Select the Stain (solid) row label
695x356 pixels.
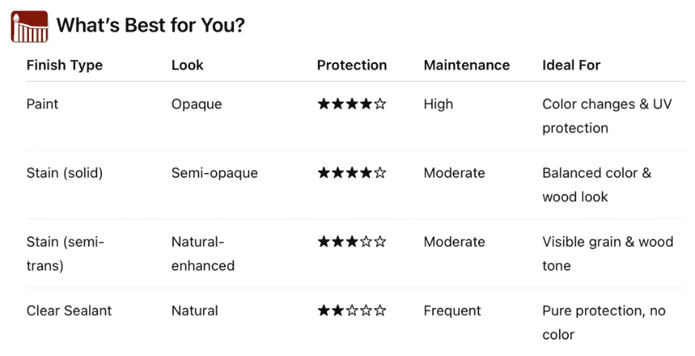pyautogui.click(x=65, y=174)
